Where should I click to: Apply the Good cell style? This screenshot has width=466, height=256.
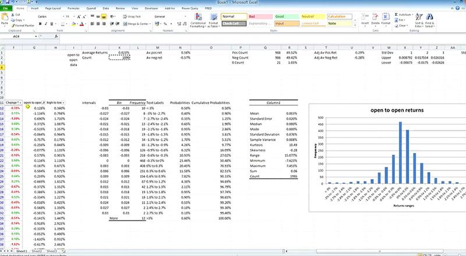pos(287,17)
